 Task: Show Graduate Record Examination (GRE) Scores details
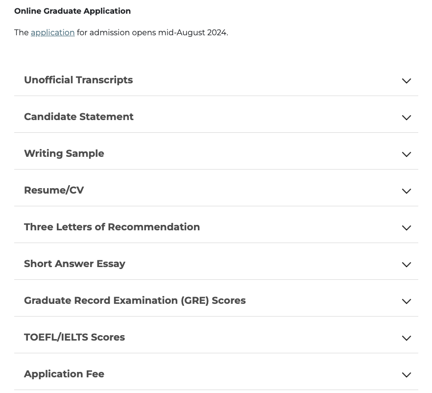pyautogui.click(x=135, y=300)
